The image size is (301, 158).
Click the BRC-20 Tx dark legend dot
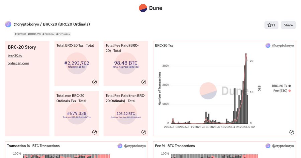point(290,86)
